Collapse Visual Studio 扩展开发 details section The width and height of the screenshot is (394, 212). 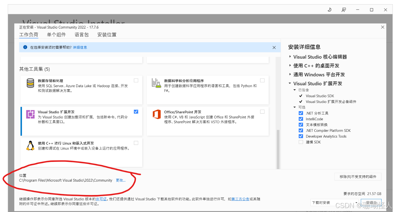pyautogui.click(x=290, y=84)
